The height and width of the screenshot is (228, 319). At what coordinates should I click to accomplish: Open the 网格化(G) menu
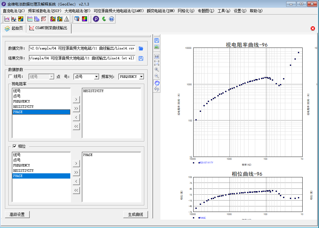pos(186,11)
